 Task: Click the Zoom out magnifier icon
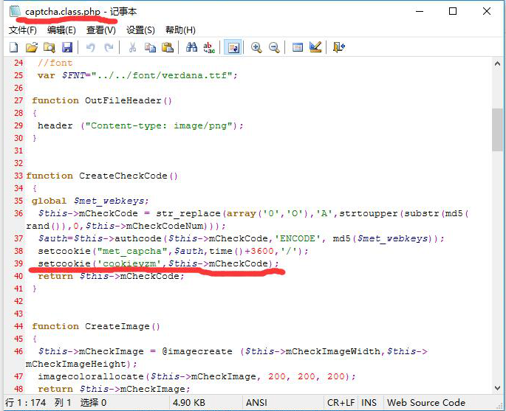coord(274,47)
